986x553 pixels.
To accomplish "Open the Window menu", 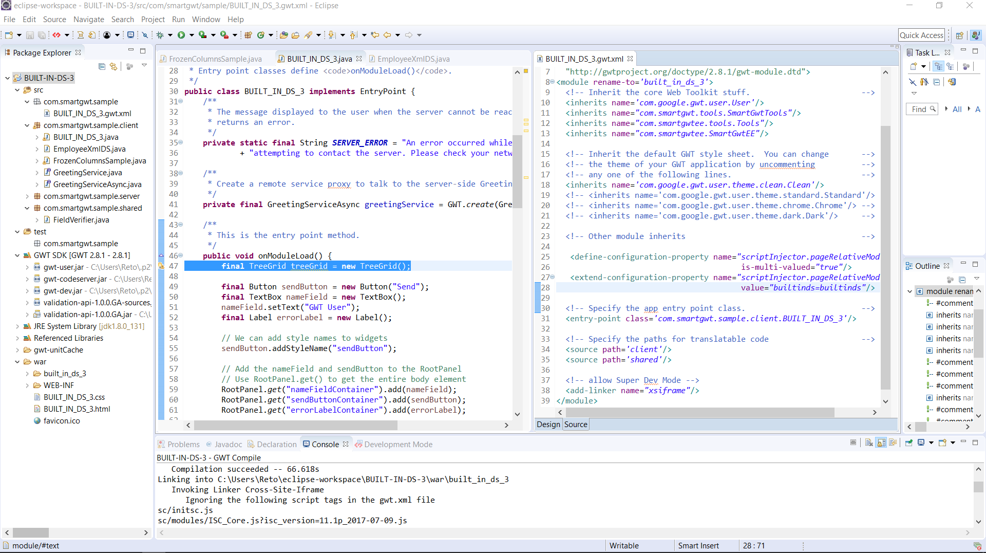I will (x=206, y=20).
